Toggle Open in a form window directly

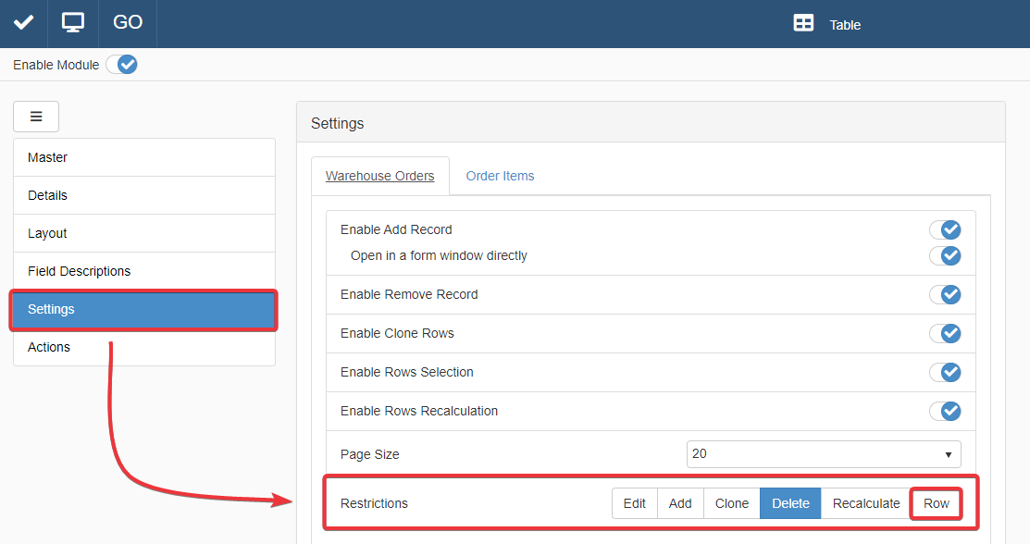[x=945, y=255]
